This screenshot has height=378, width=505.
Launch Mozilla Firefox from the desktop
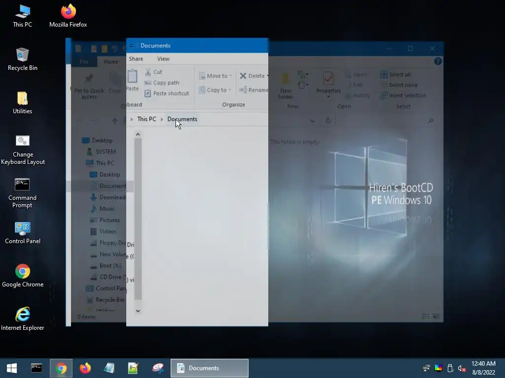point(68,16)
